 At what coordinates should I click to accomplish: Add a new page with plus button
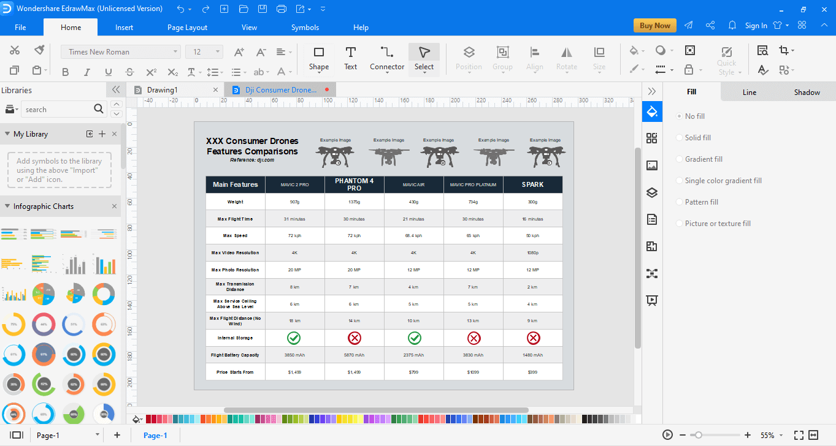click(x=117, y=435)
